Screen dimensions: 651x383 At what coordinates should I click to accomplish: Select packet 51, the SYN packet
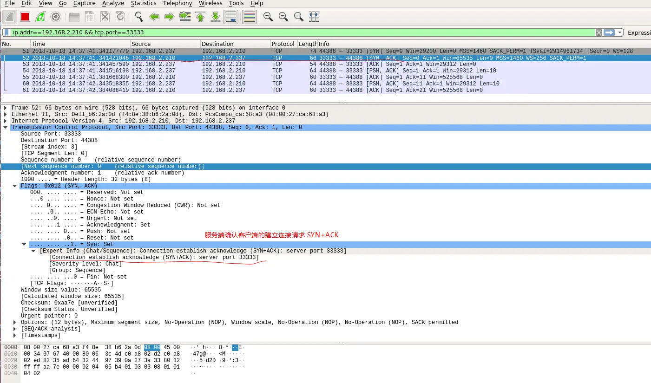coord(325,51)
